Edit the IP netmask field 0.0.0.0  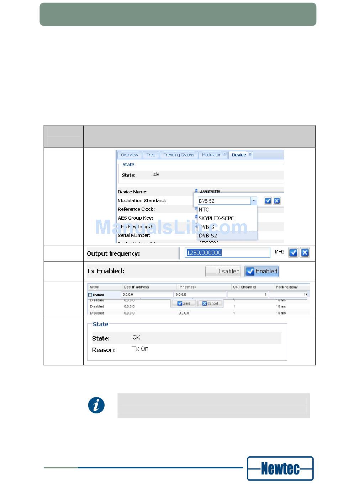(200, 294)
